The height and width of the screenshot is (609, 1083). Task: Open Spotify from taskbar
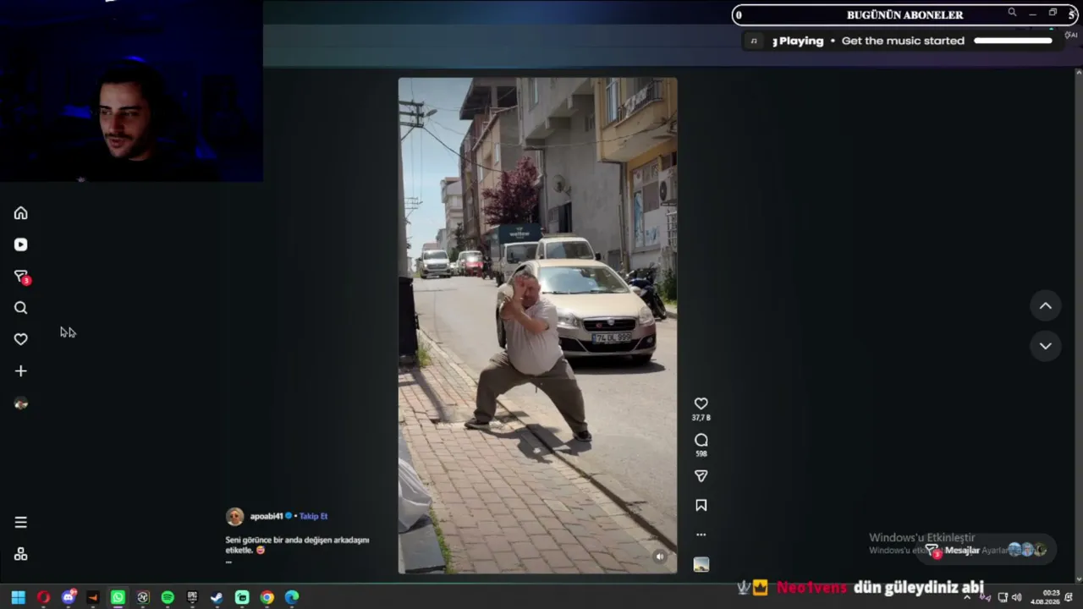pos(168,597)
